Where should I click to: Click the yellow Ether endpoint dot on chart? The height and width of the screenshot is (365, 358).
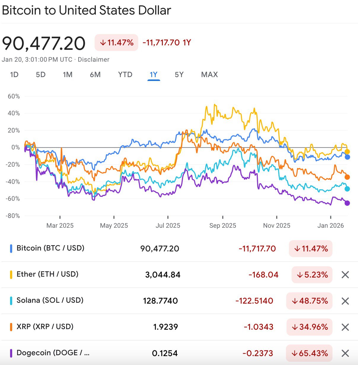pos(347,152)
